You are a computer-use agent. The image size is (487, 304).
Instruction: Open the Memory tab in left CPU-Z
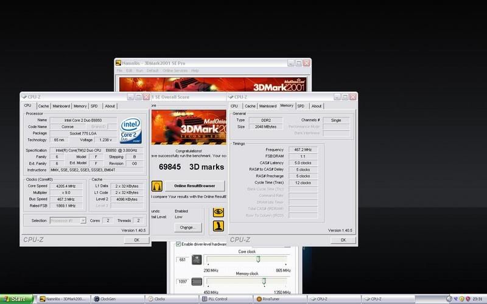pos(80,106)
